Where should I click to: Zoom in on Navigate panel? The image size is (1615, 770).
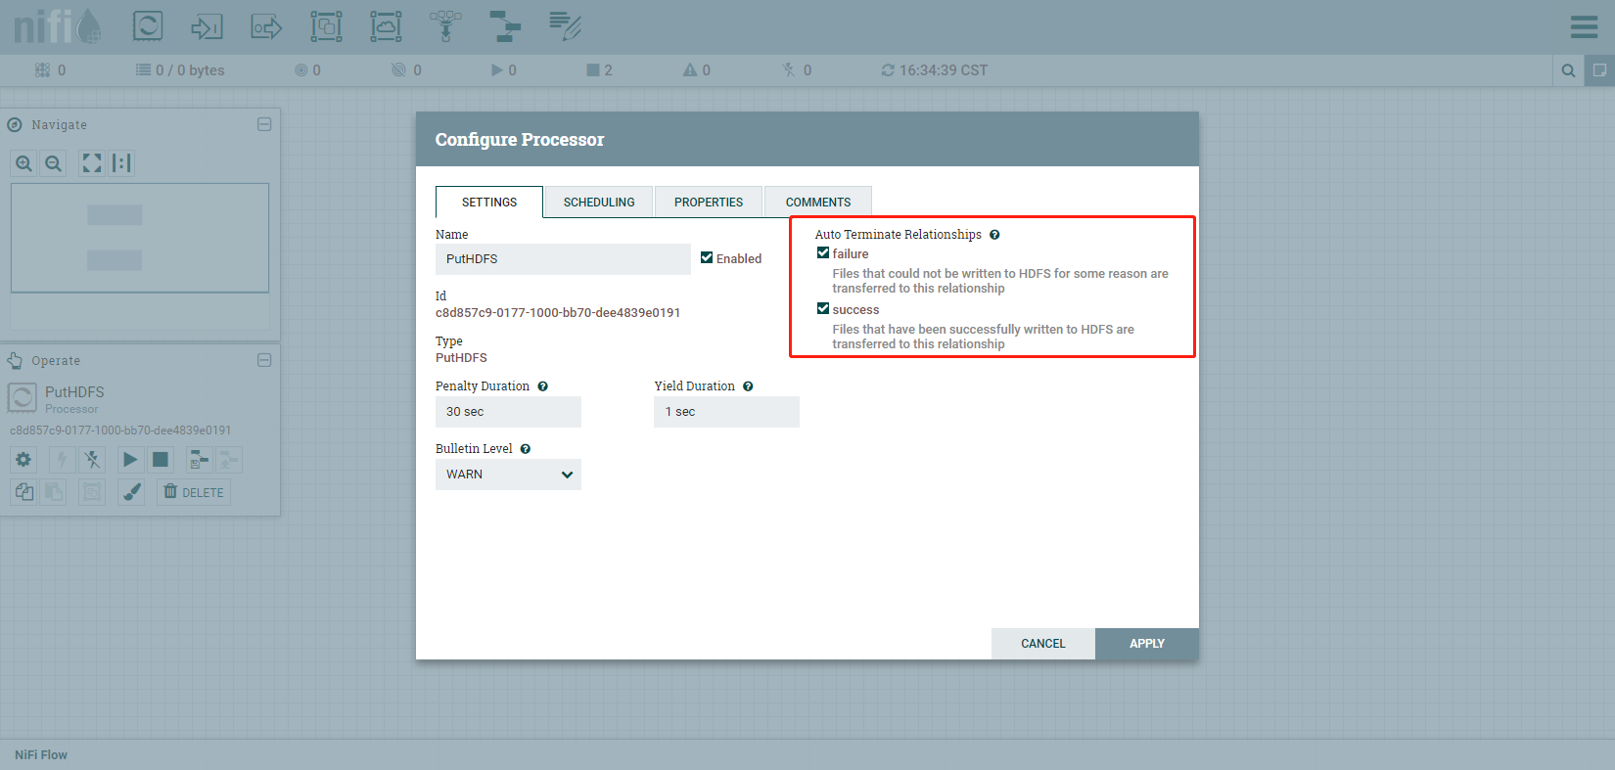coord(24,163)
